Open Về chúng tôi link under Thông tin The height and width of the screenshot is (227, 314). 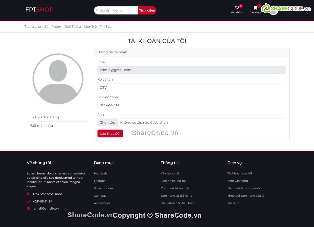170,173
